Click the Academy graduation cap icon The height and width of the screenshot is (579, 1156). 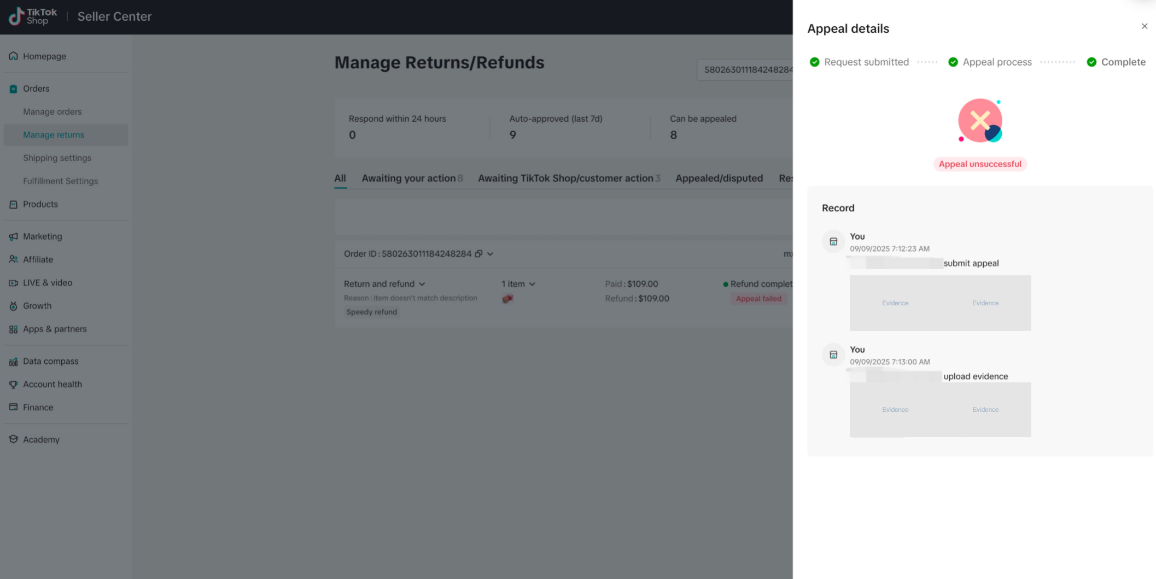click(13, 439)
